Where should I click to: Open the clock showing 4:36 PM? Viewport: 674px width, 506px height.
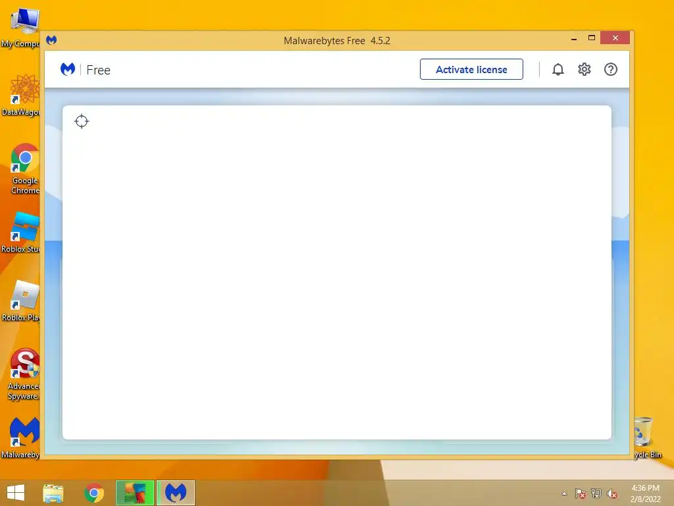coord(645,493)
